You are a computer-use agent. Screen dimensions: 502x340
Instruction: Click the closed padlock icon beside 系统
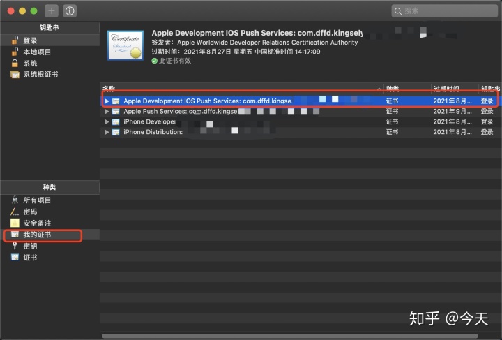tap(15, 63)
